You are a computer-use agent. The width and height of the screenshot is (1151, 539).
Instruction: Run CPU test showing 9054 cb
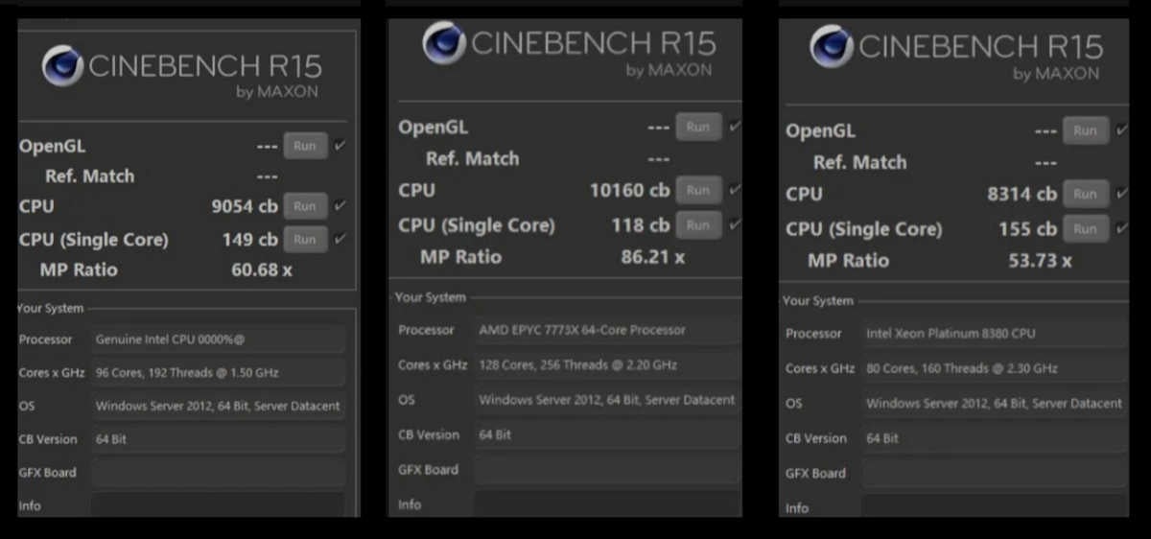[x=305, y=205]
